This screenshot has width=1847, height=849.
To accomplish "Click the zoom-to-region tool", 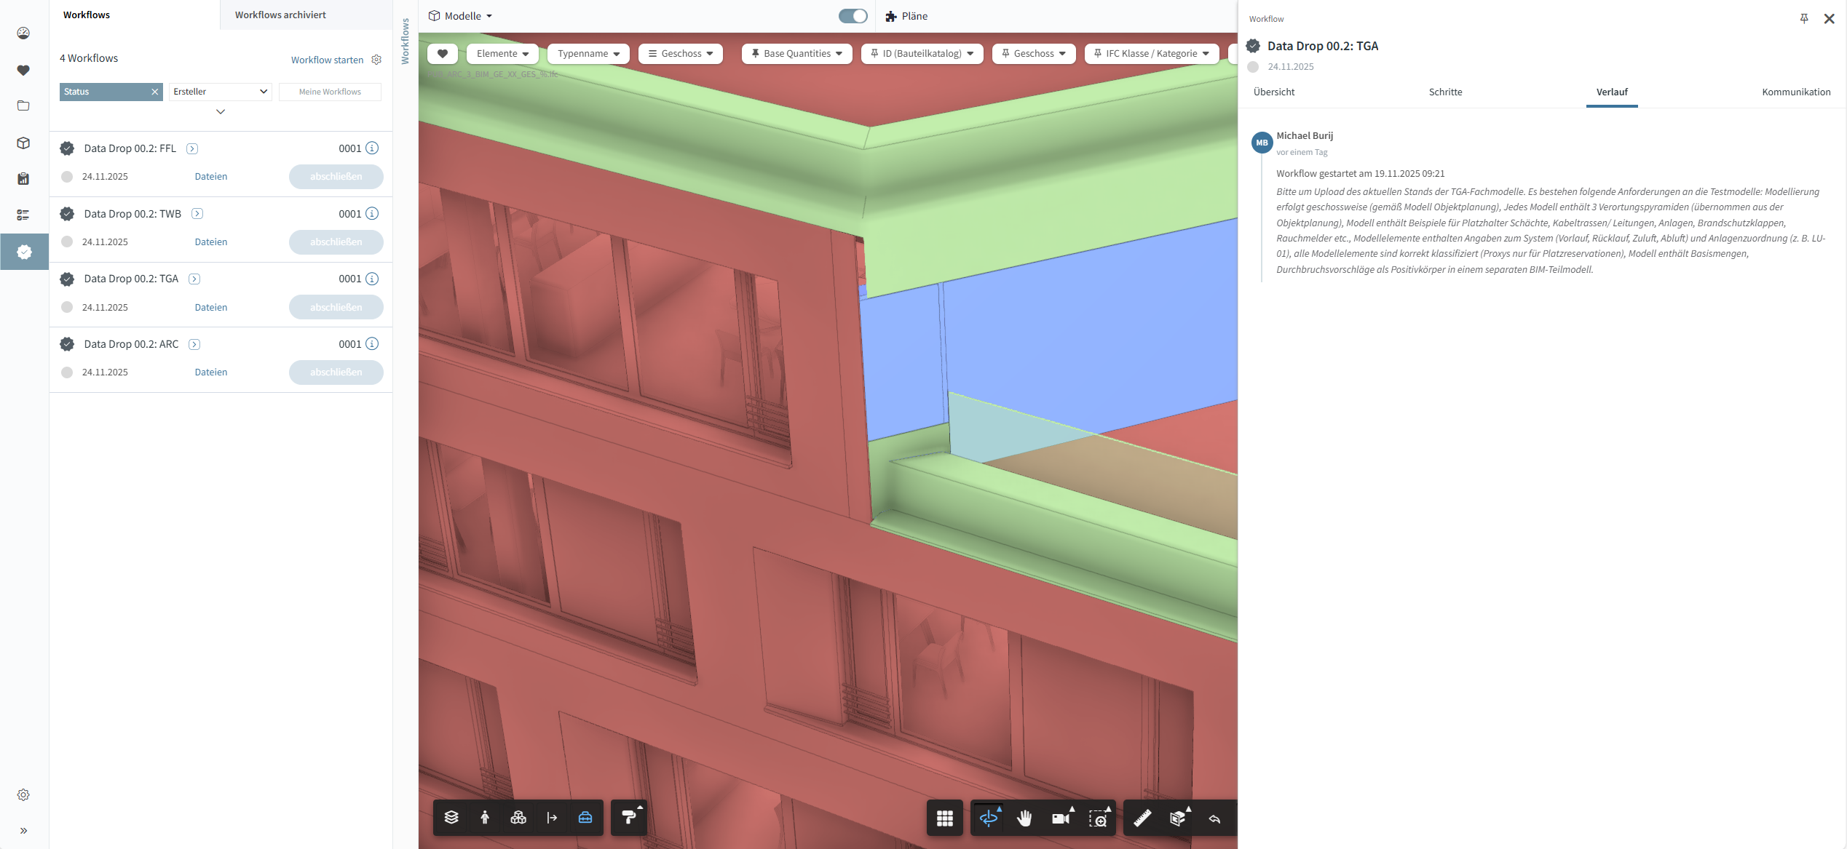I will pyautogui.click(x=1098, y=818).
